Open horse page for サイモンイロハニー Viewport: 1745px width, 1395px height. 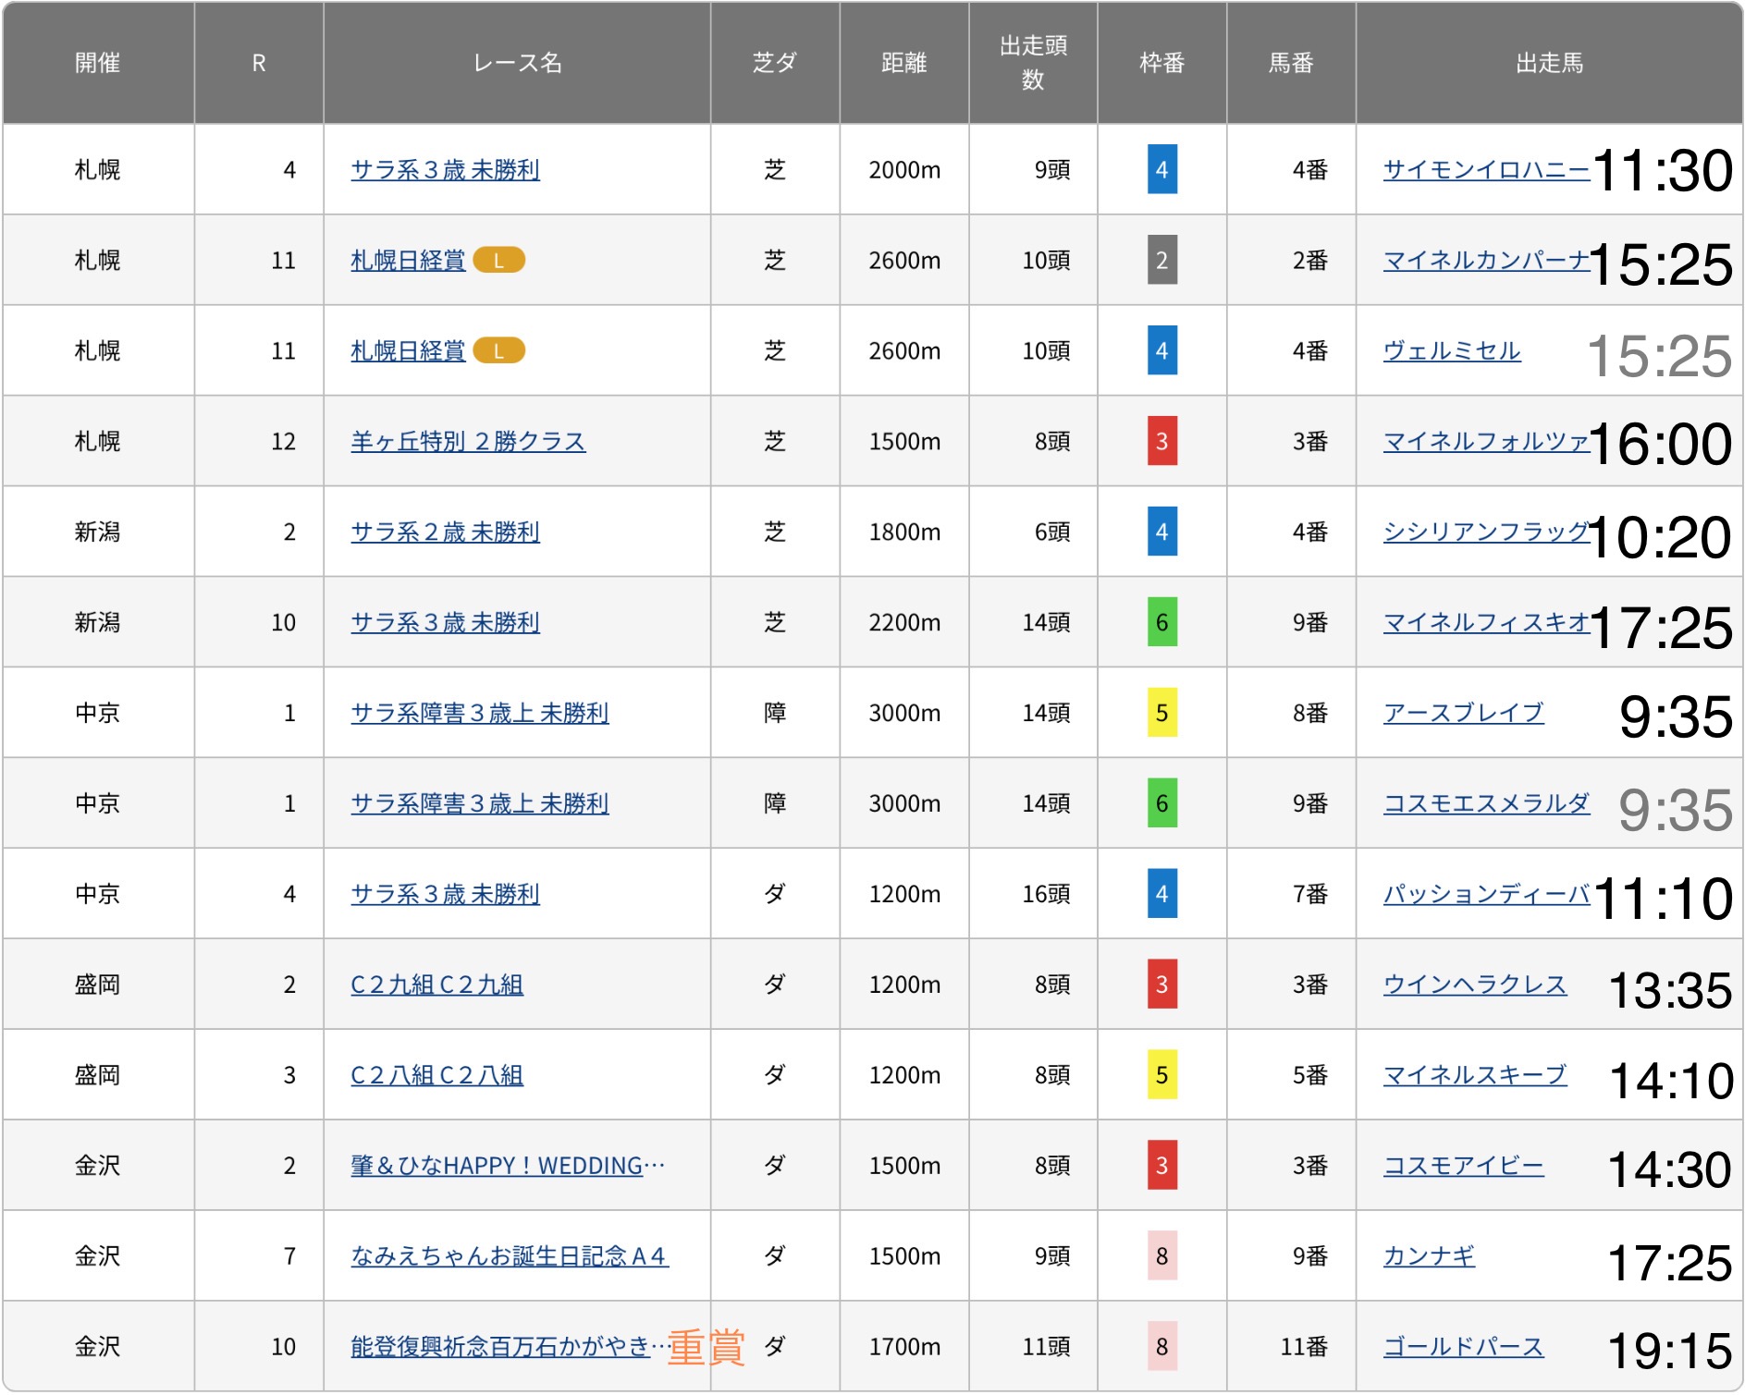tap(1485, 170)
